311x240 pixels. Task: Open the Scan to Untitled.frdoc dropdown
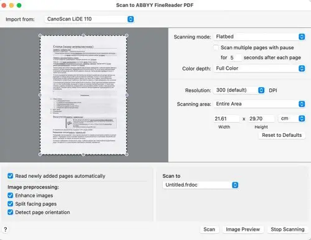point(200,185)
